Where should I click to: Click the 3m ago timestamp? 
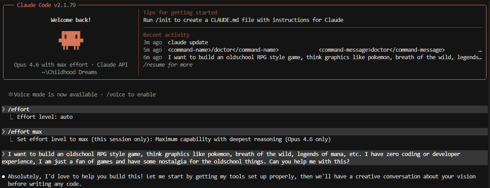pyautogui.click(x=152, y=43)
